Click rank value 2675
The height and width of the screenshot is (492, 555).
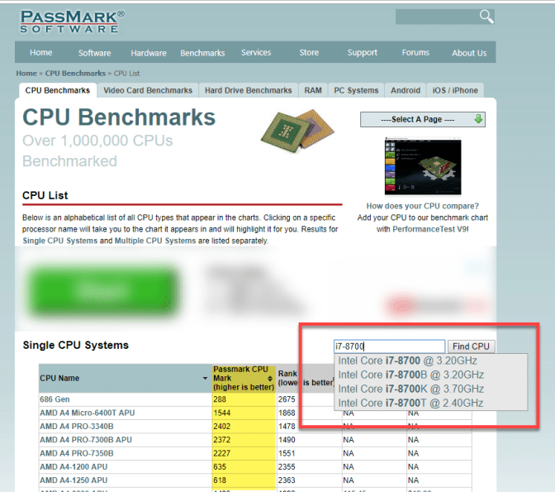(x=287, y=399)
